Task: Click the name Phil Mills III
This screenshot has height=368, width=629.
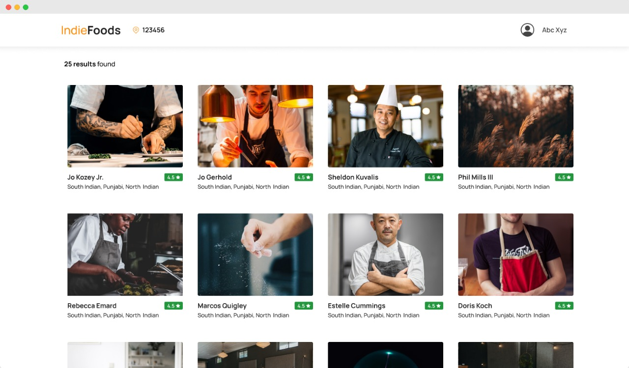Action: (476, 177)
